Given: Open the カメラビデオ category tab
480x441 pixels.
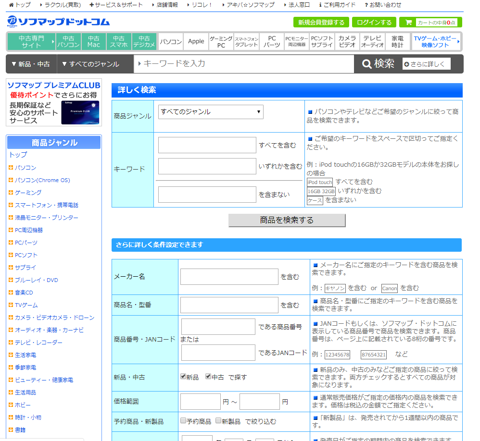Looking at the screenshot, I should [347, 41].
